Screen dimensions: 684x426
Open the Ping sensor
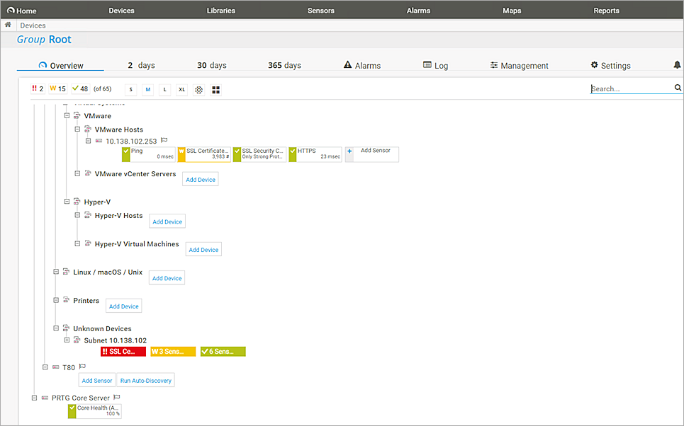point(149,154)
